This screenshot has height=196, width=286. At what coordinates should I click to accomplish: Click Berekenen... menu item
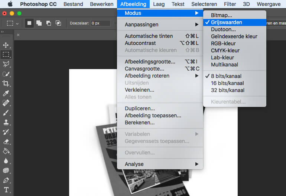[160, 122]
